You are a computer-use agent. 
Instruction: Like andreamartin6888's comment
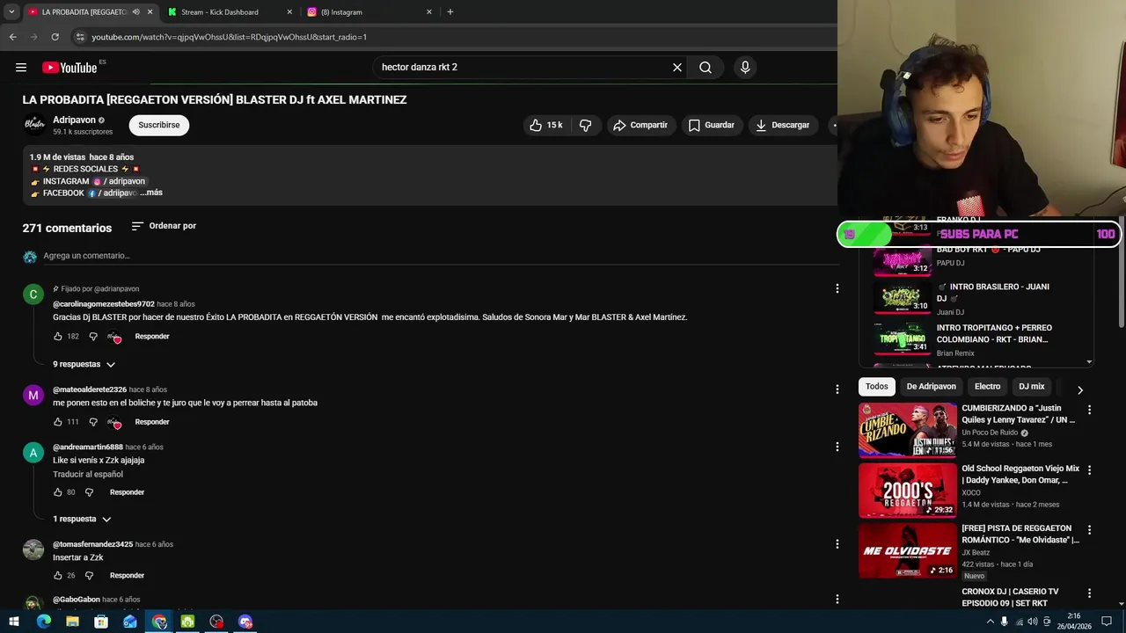[58, 492]
